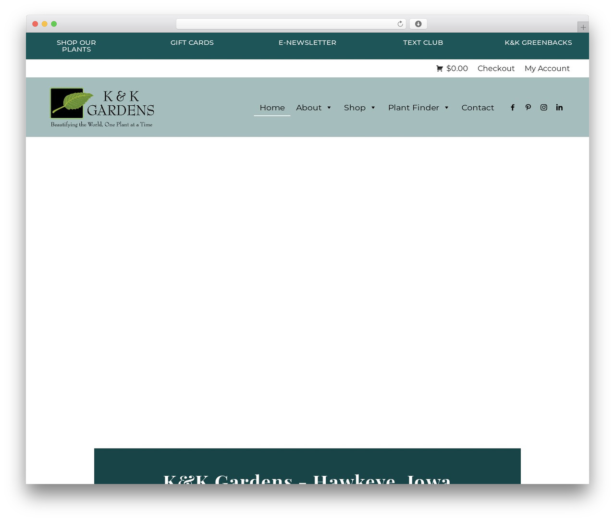Click the K&K Gardens Hawkeye, Iowa heading
The width and height of the screenshot is (615, 521).
307,479
